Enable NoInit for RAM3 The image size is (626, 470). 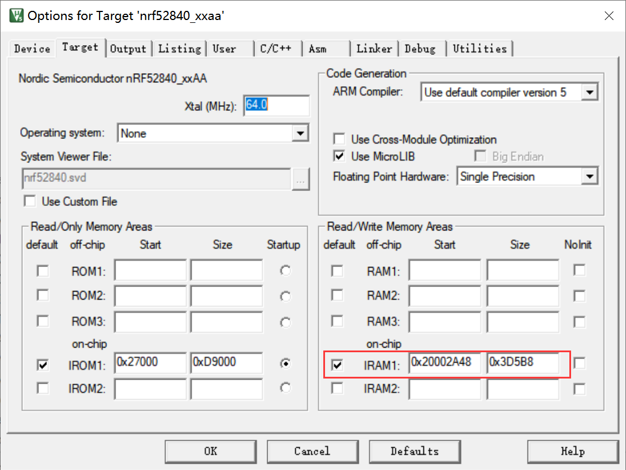point(579,321)
